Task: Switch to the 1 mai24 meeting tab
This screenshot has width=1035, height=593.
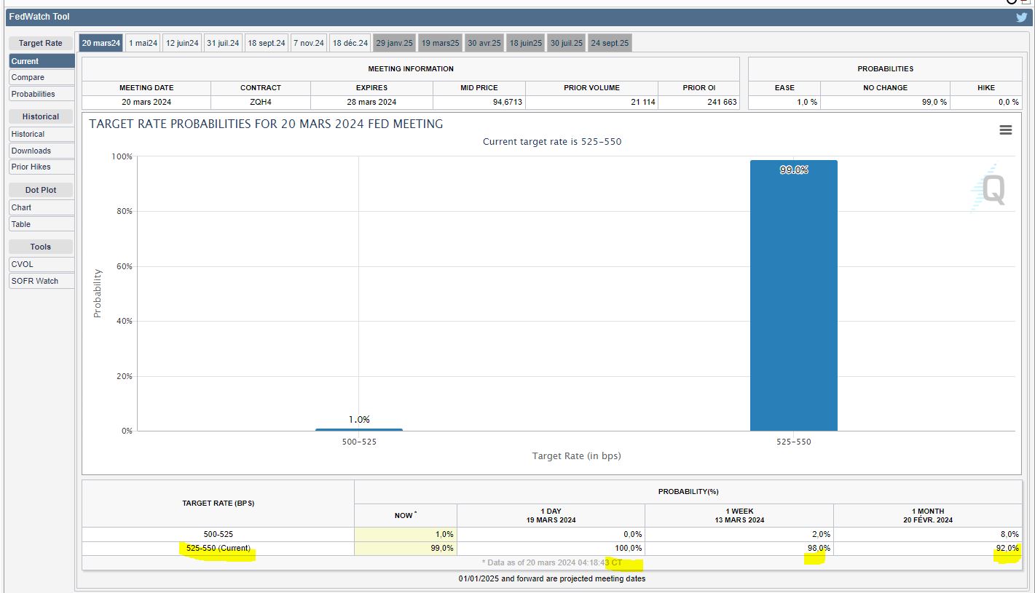Action: point(143,43)
